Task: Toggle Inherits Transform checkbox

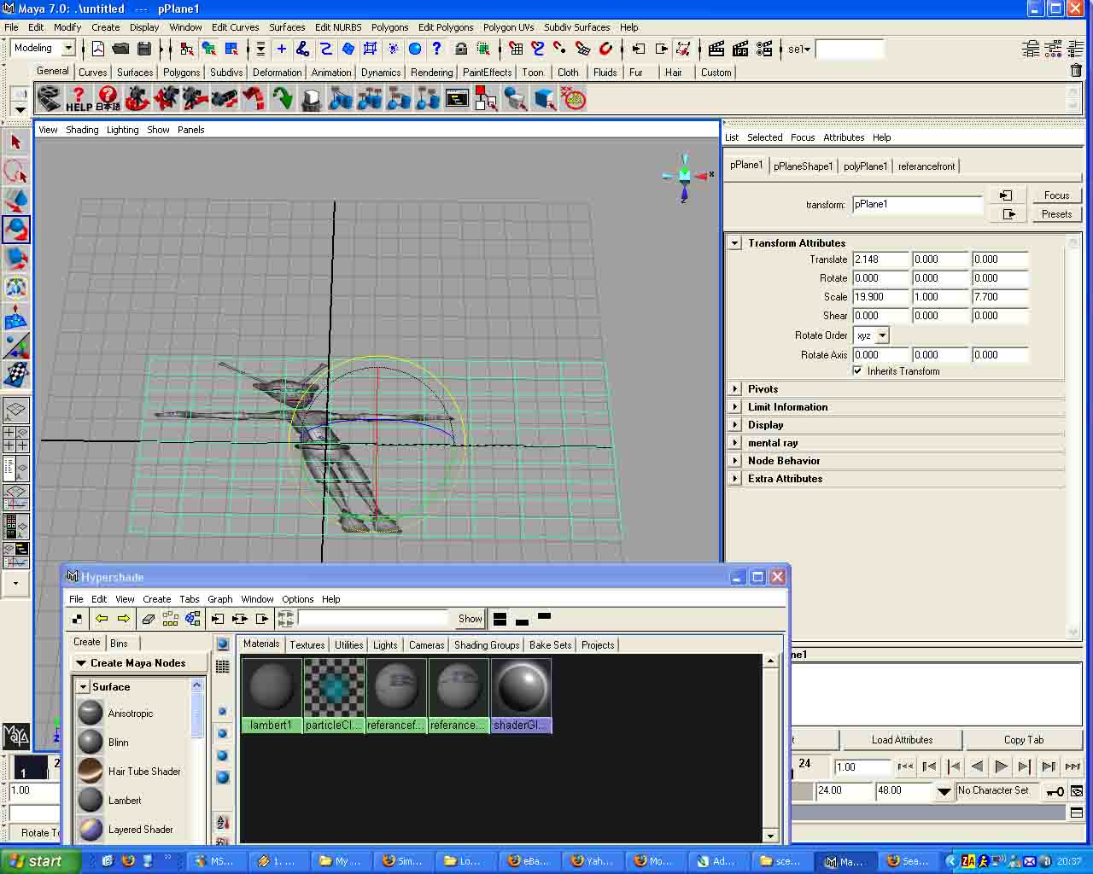Action: 857,371
